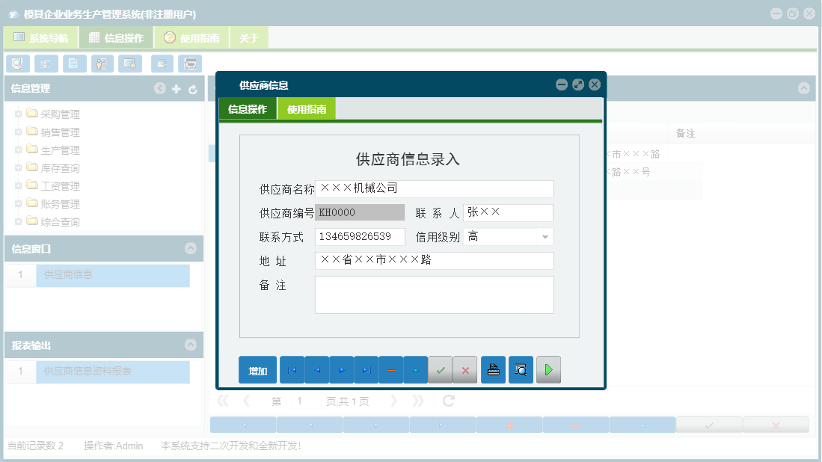Image resolution: width=822 pixels, height=462 pixels.
Task: Click the pager last page double arrow
Action: [x=418, y=401]
